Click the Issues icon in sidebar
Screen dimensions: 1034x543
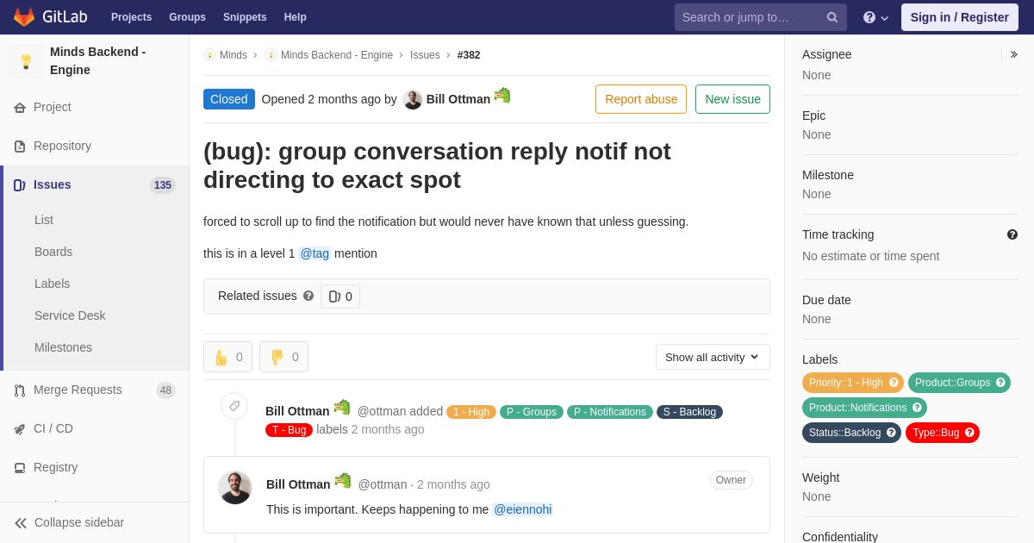20,185
